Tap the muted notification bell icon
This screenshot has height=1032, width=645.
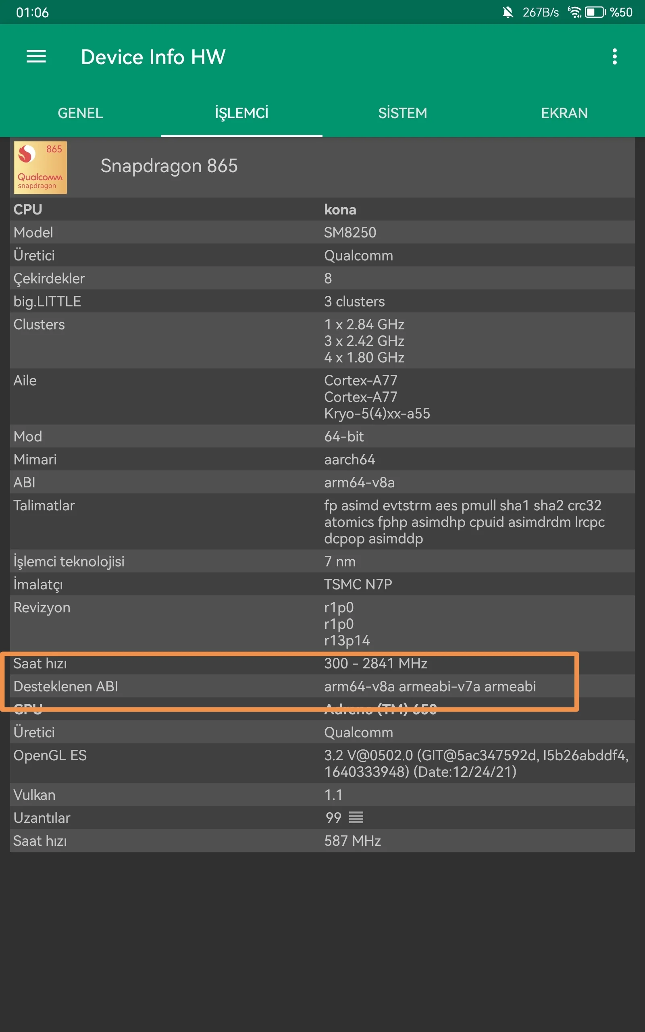click(x=507, y=12)
